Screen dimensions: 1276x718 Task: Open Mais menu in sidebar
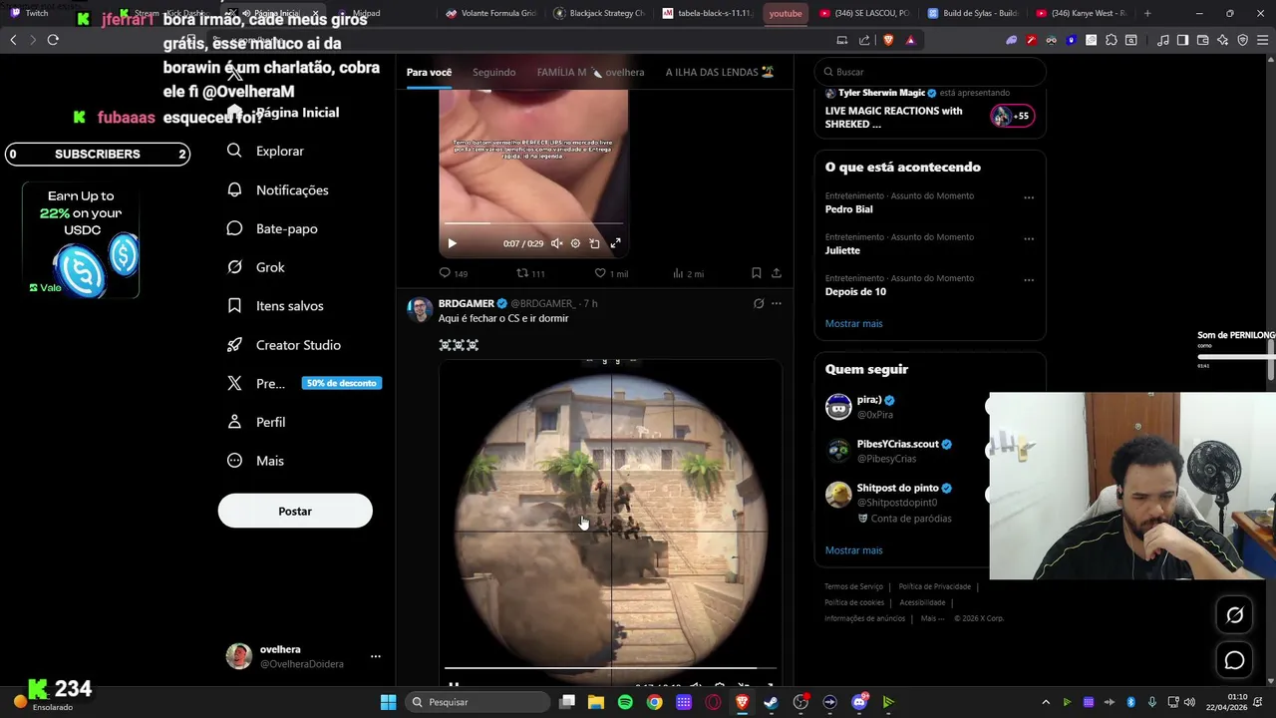[x=256, y=461]
